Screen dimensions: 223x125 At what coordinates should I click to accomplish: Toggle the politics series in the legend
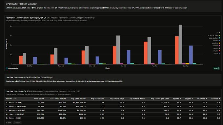216,41
